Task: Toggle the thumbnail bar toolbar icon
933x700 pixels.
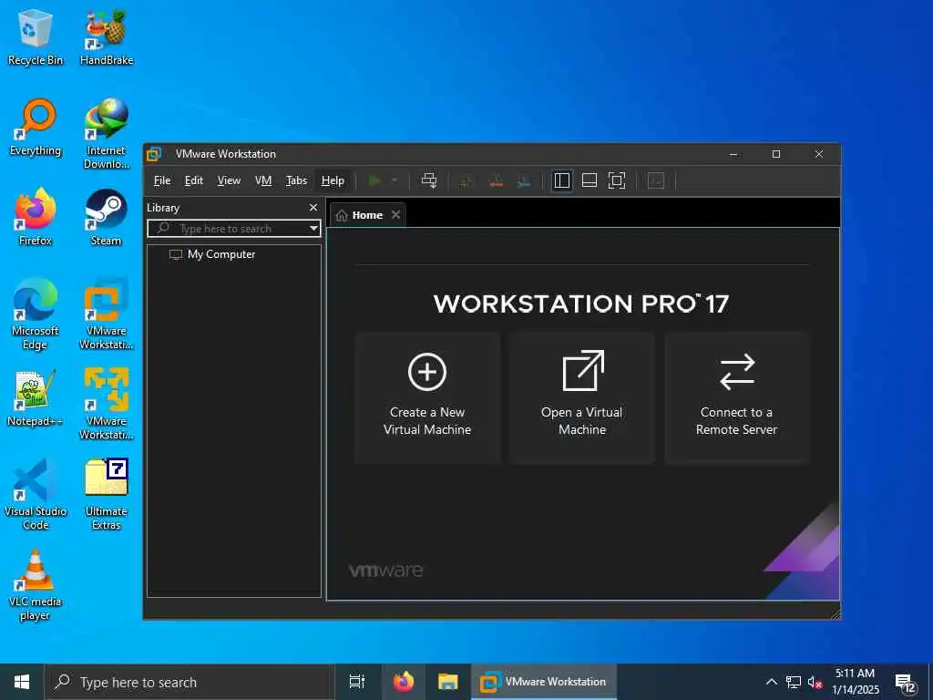Action: (x=590, y=180)
